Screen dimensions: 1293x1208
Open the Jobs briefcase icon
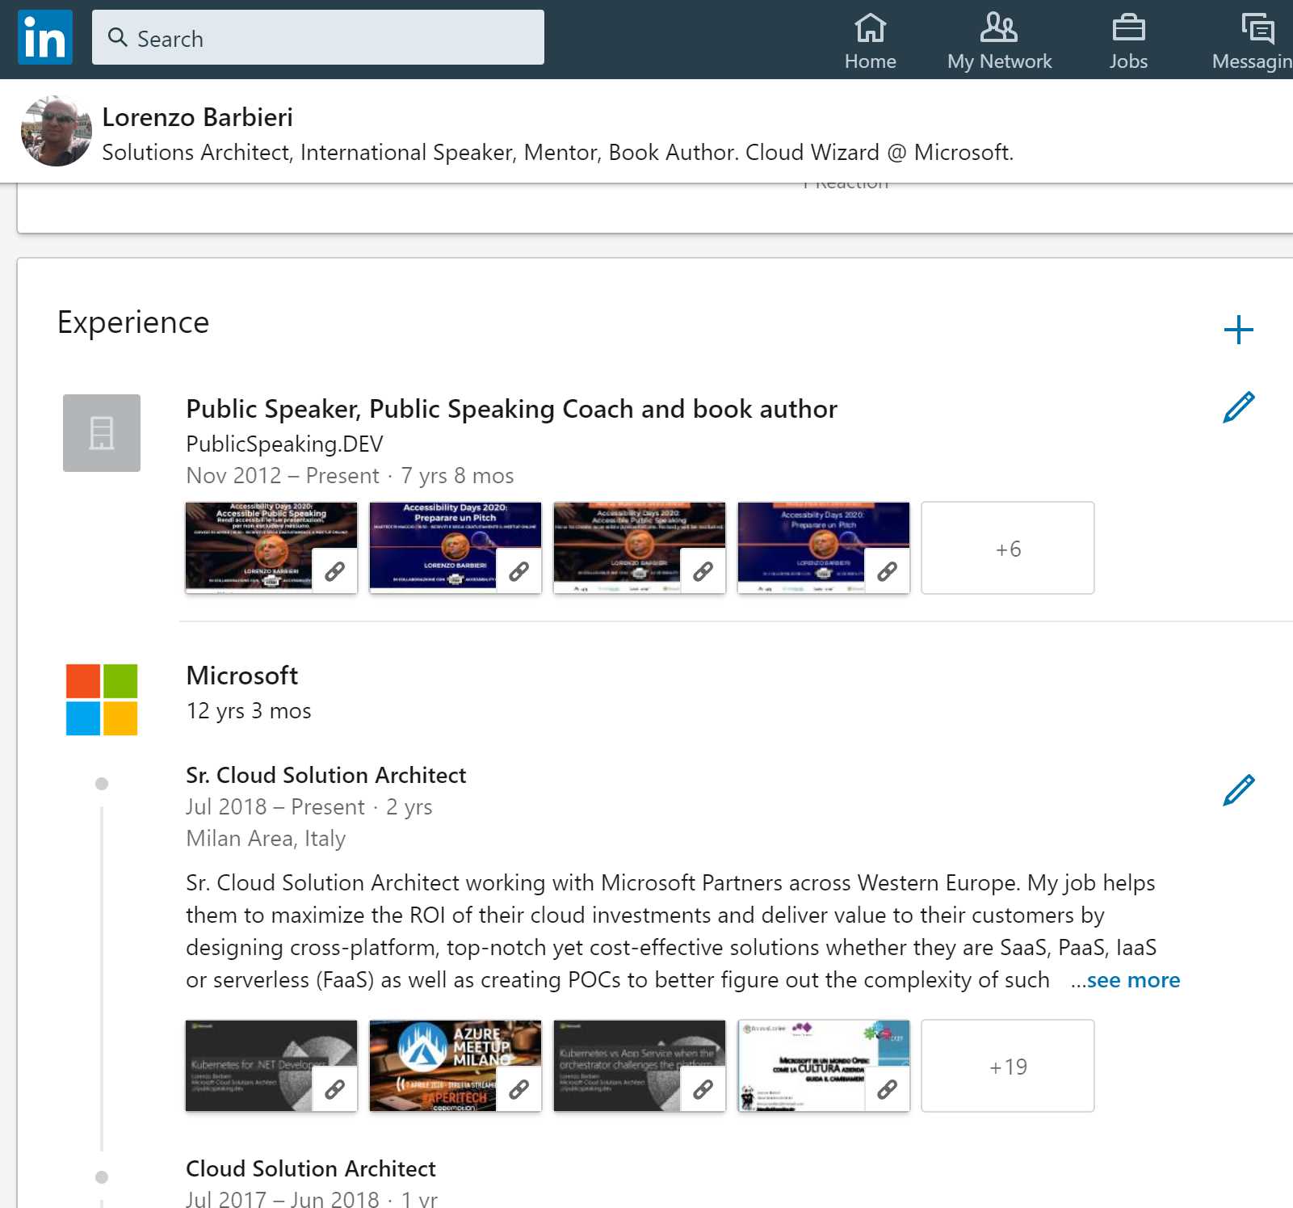coord(1128,27)
